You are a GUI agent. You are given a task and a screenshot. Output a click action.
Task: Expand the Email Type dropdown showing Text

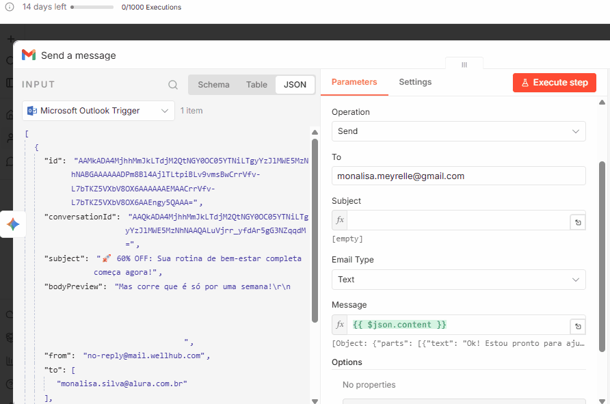click(458, 280)
